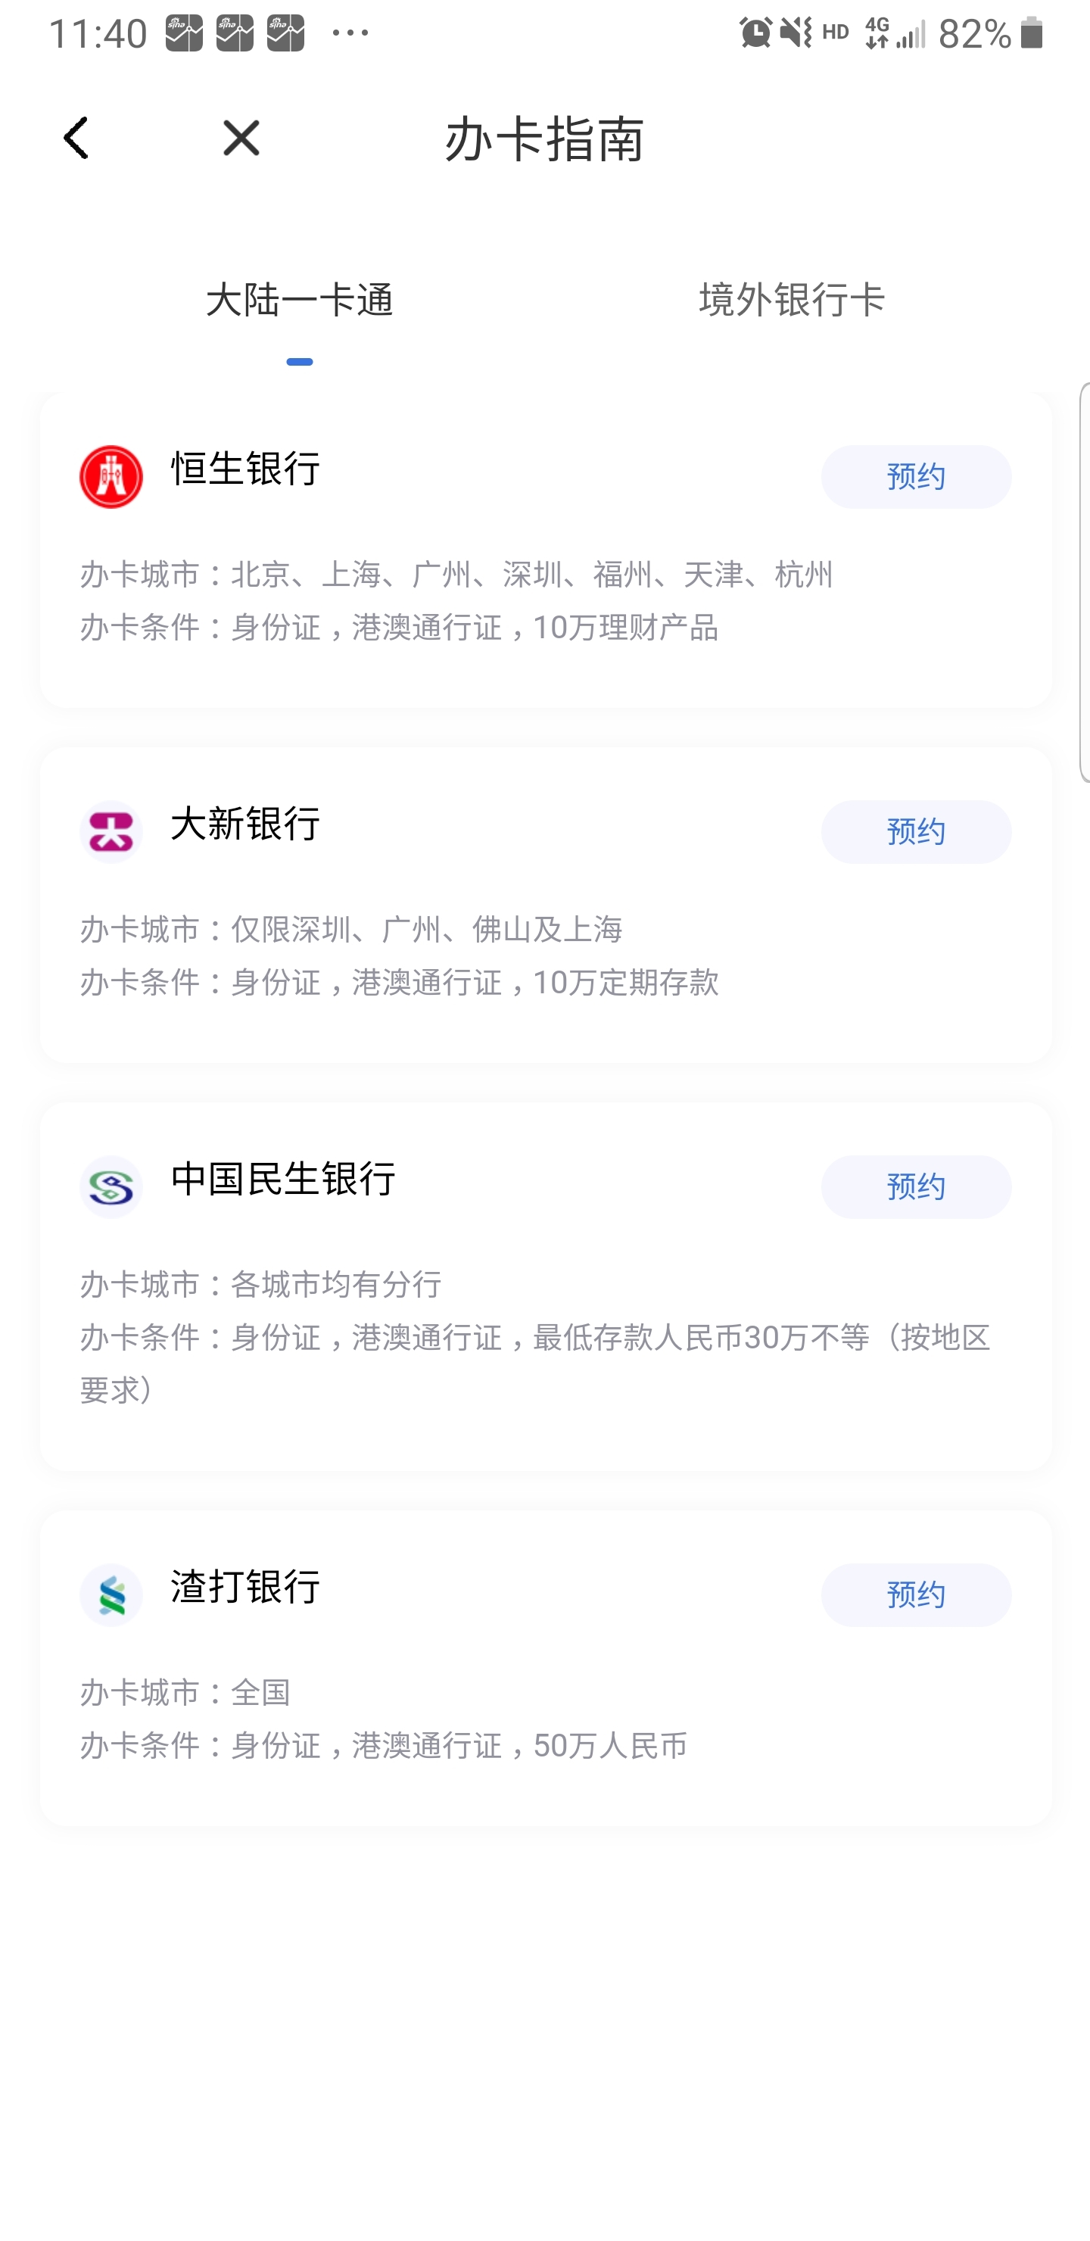Tap the 中国民生银行 logo icon
The height and width of the screenshot is (2241, 1090).
click(x=111, y=1186)
